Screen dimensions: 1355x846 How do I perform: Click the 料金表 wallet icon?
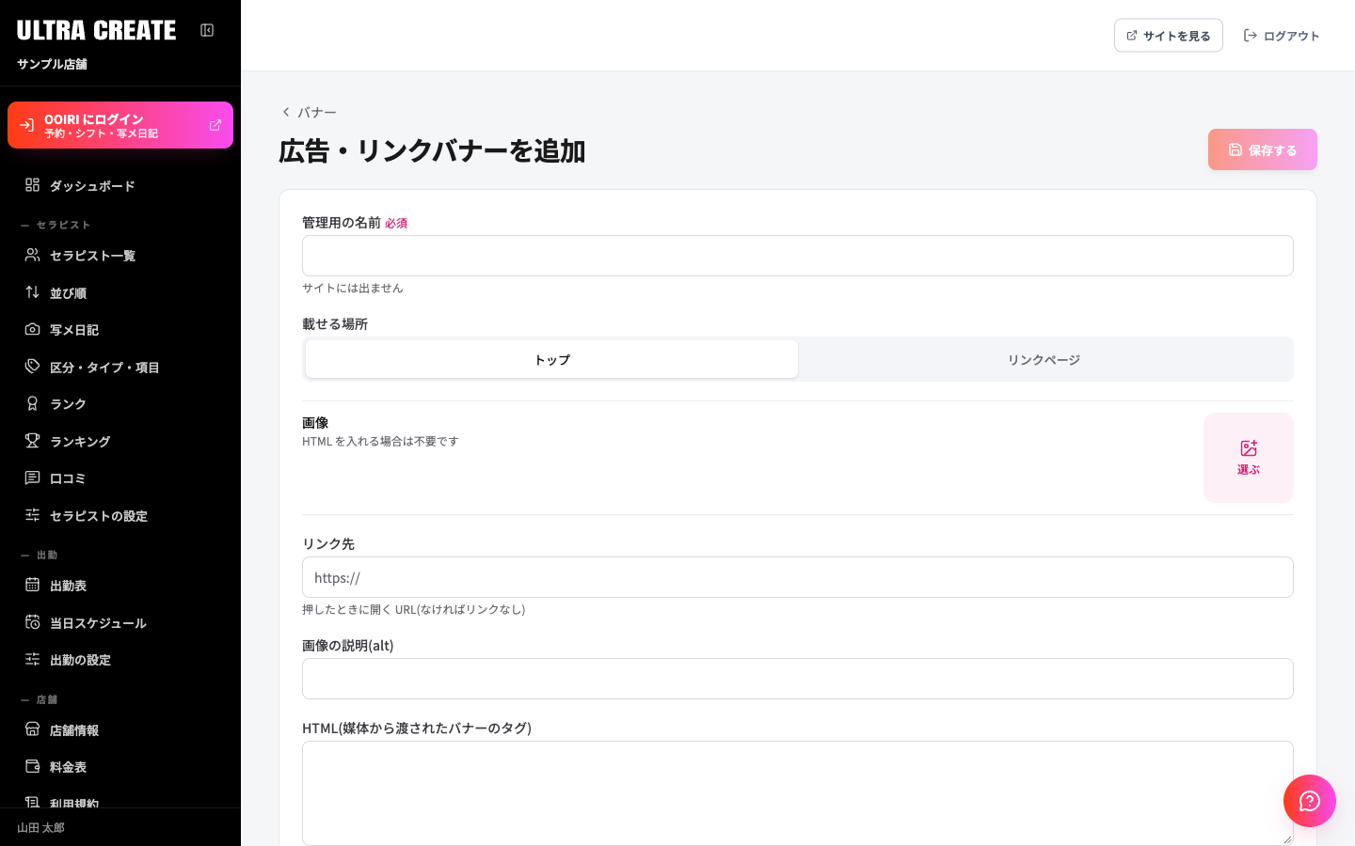point(32,766)
